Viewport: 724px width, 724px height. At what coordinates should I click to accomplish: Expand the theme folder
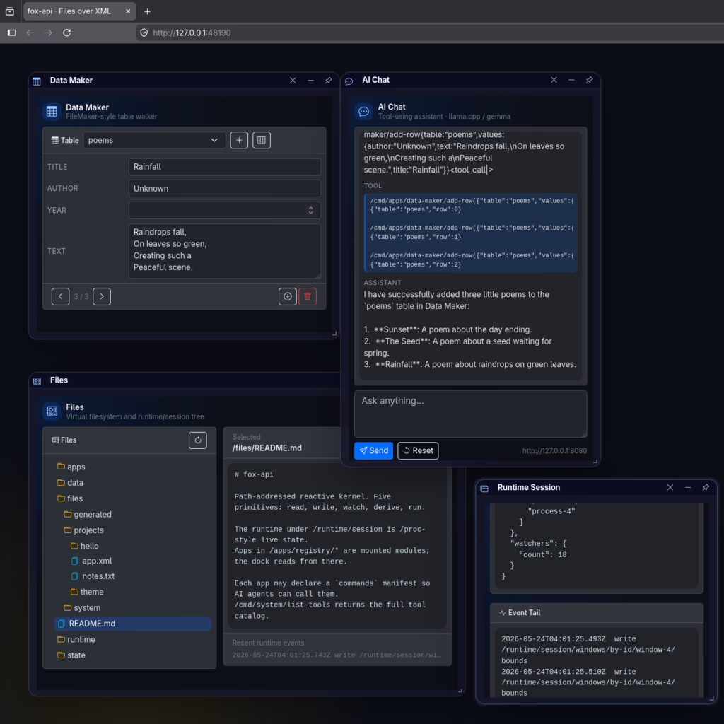tap(87, 592)
